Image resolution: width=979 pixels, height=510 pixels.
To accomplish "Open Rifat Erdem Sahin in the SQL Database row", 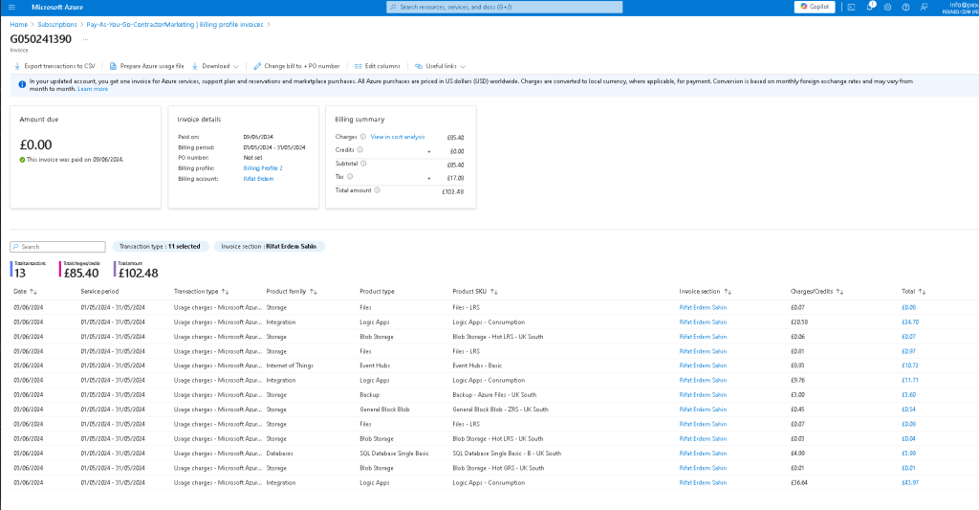I will [703, 454].
